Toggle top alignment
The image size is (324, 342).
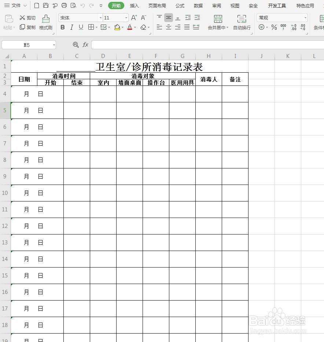[x=159, y=17]
